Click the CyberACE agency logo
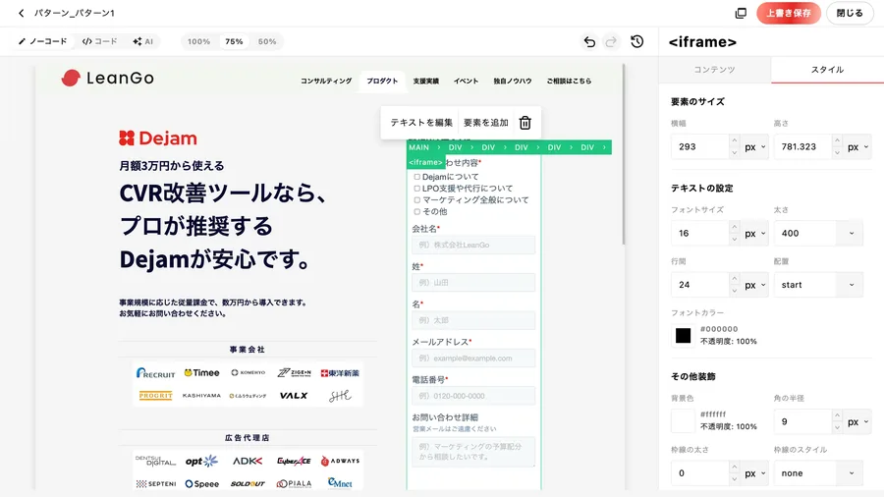Screen dimensions: 884x497 [294, 461]
